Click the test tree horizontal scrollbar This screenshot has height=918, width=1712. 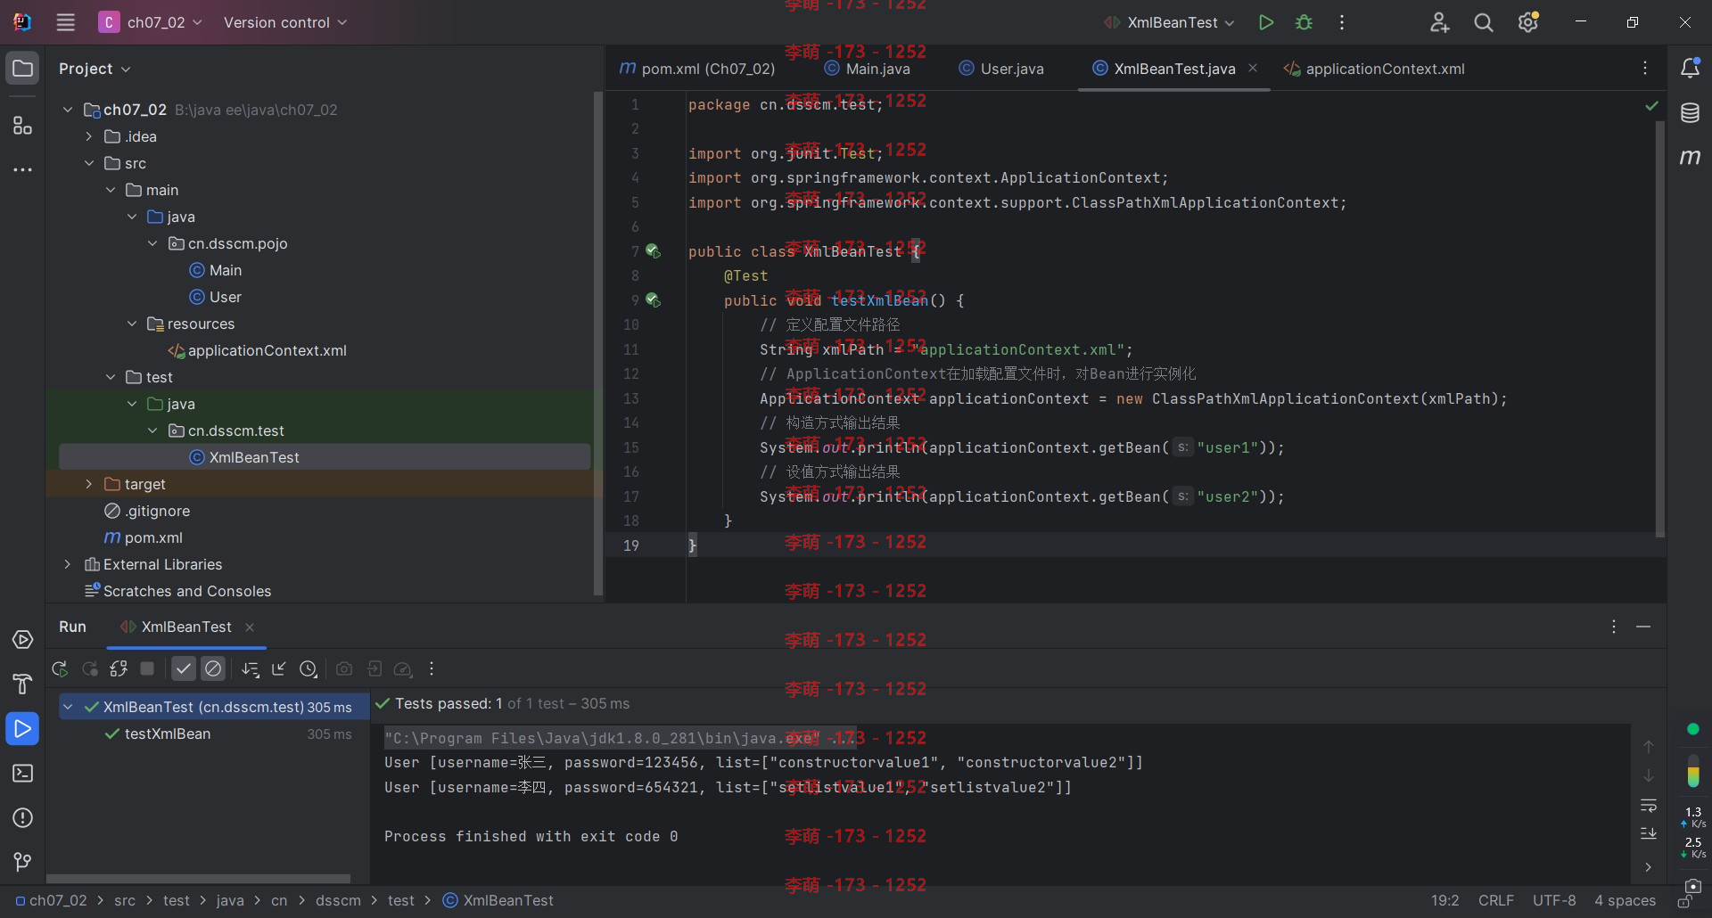pos(198,878)
